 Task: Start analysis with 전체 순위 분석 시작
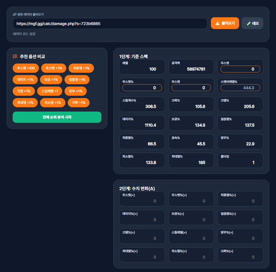(57, 117)
